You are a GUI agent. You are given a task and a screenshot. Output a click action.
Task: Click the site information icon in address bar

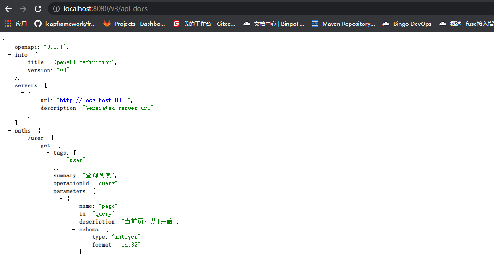pyautogui.click(x=56, y=9)
